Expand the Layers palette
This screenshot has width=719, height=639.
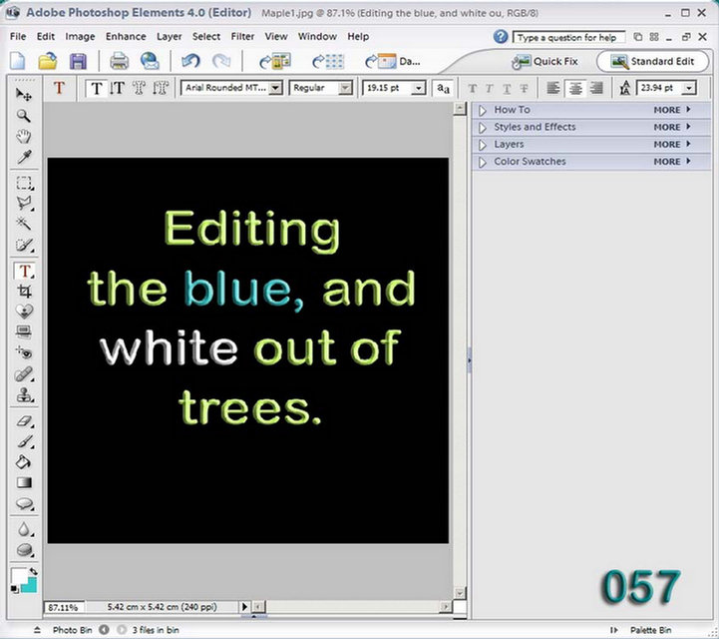point(483,145)
